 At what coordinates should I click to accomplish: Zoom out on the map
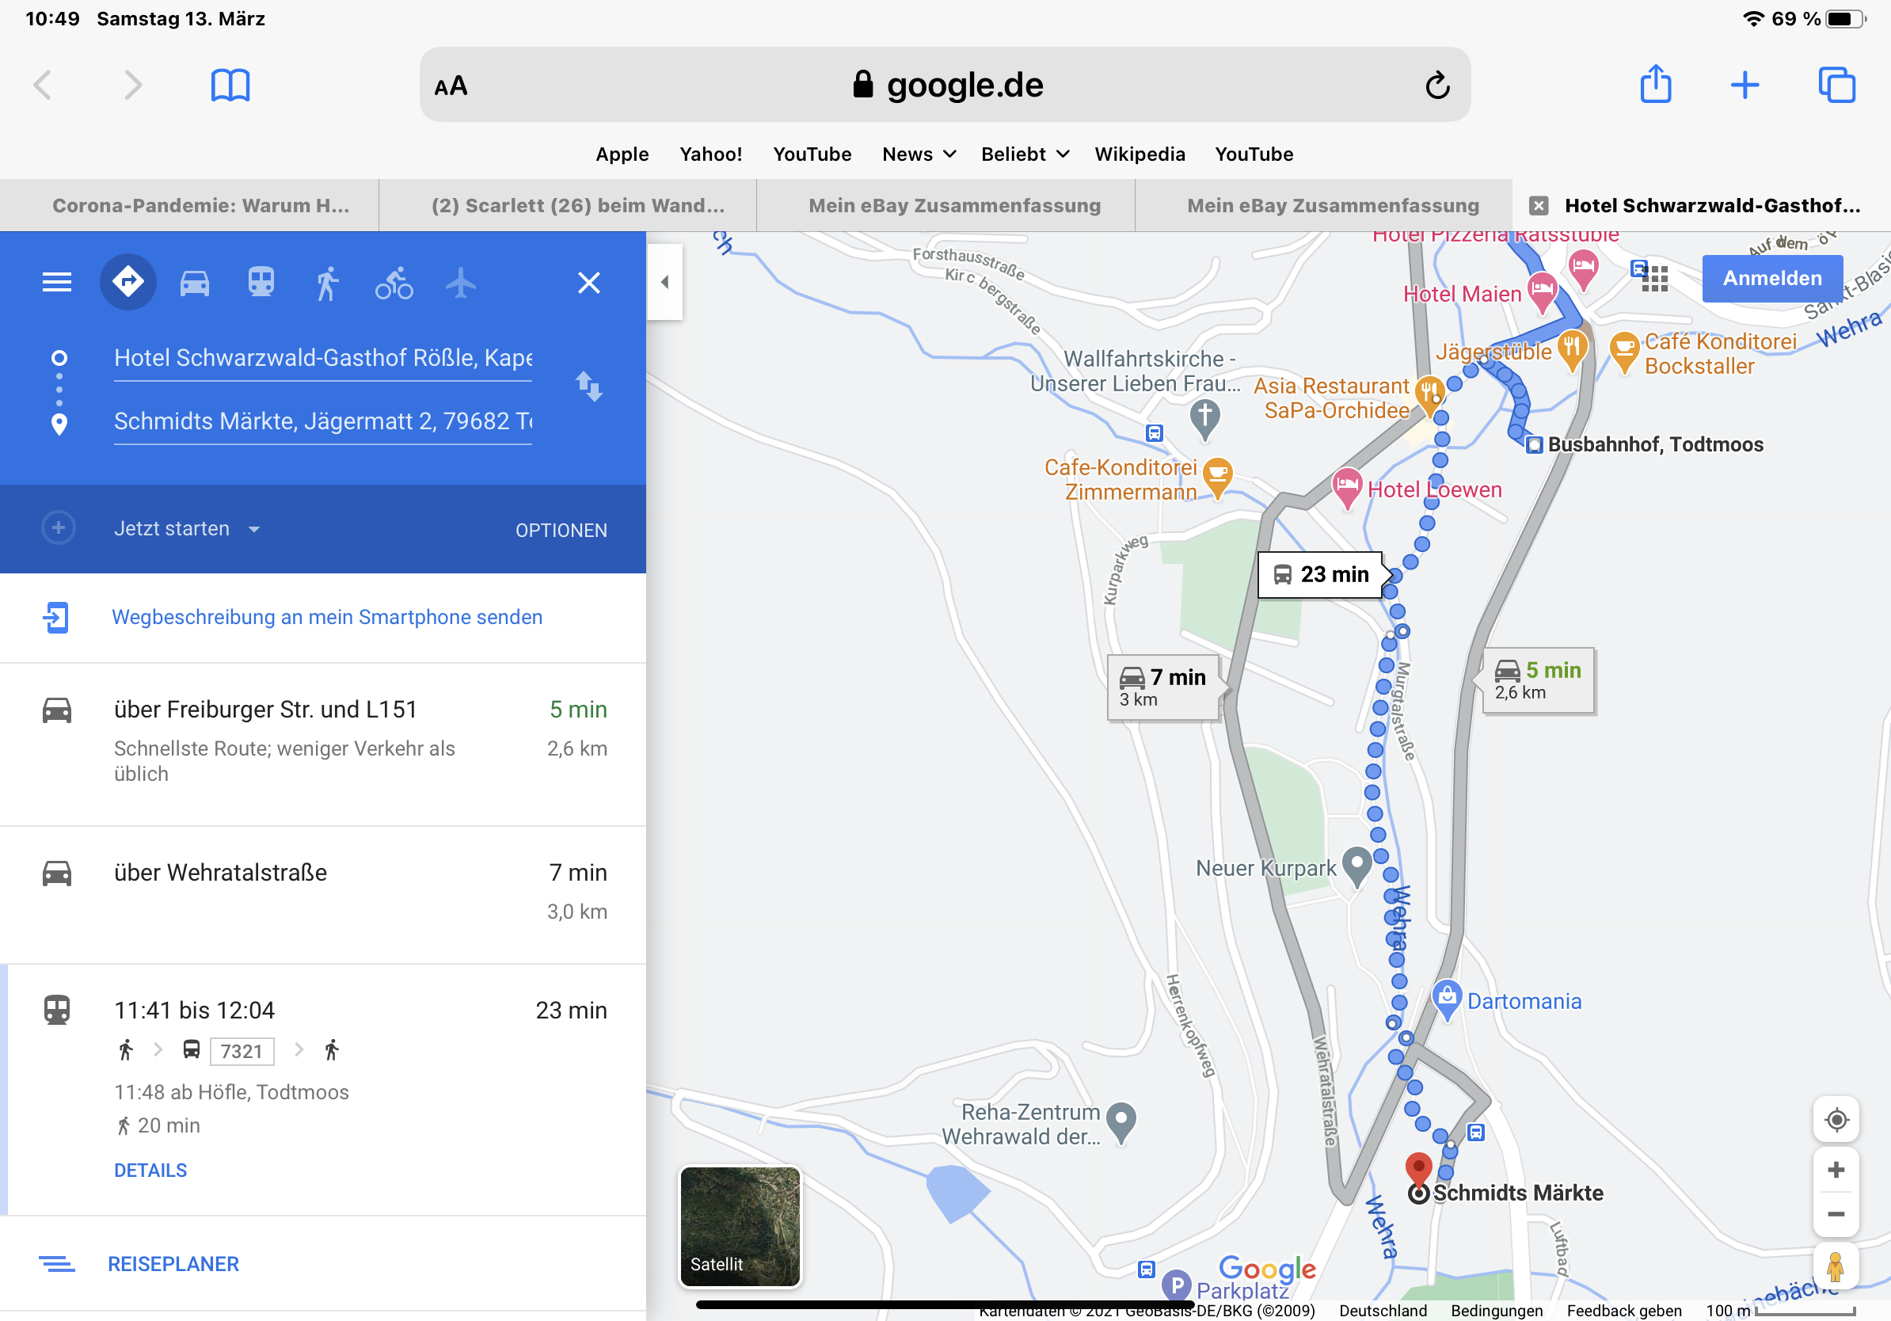point(1836,1214)
